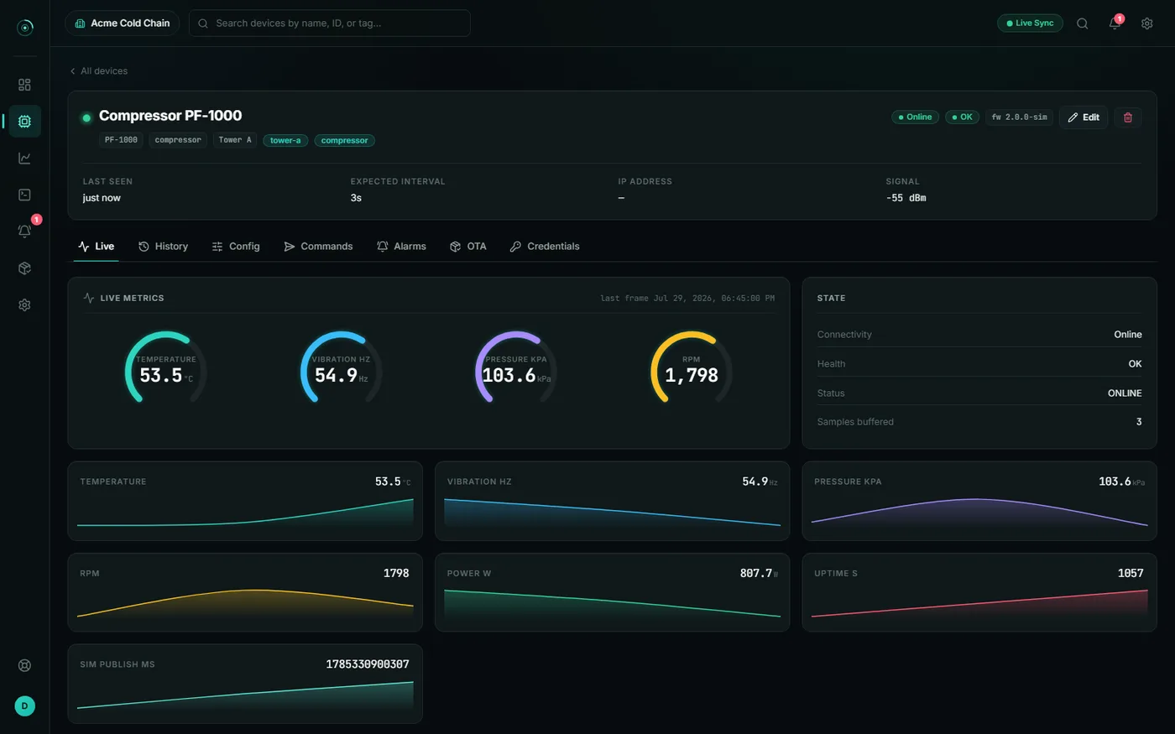Focus the search devices input field
Viewport: 1175px width, 734px height.
coord(330,23)
